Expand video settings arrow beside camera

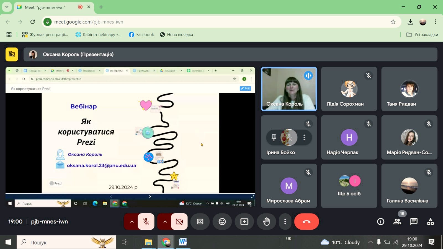pos(165,222)
